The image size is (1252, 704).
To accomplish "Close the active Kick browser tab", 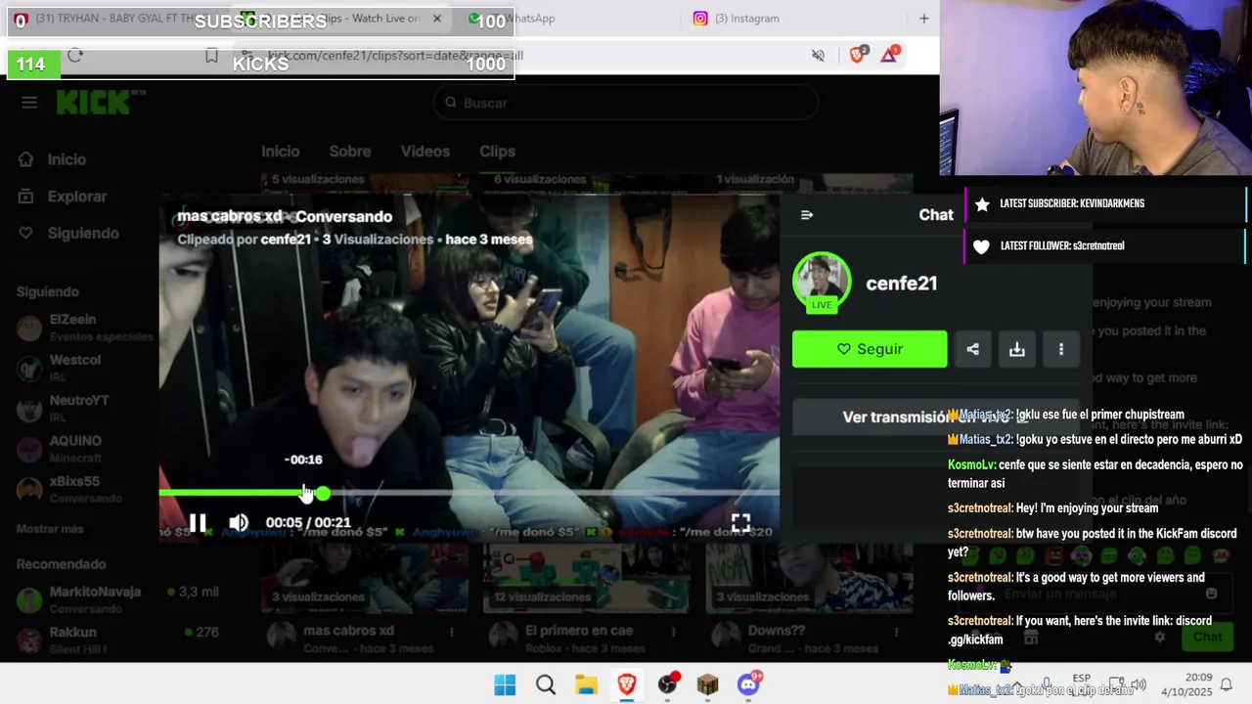I will 437,18.
